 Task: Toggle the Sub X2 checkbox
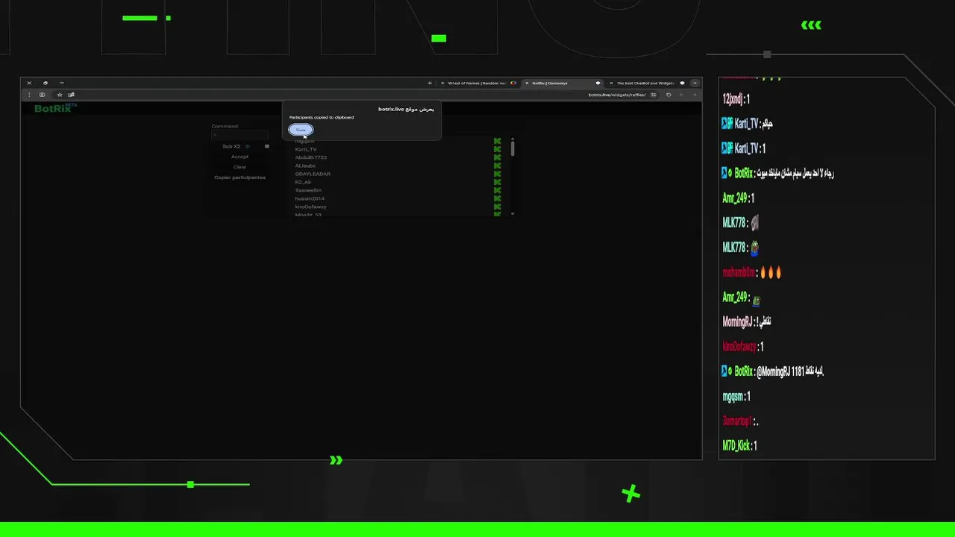pyautogui.click(x=267, y=146)
